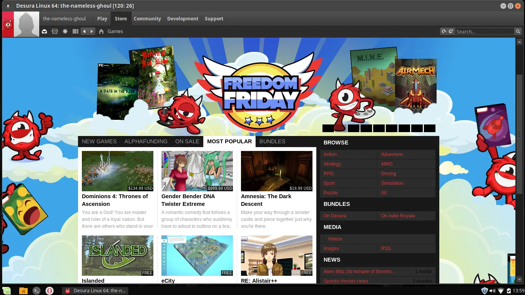The width and height of the screenshot is (525, 295).
Task: Open the list view icon in toolbar
Action: [75, 31]
